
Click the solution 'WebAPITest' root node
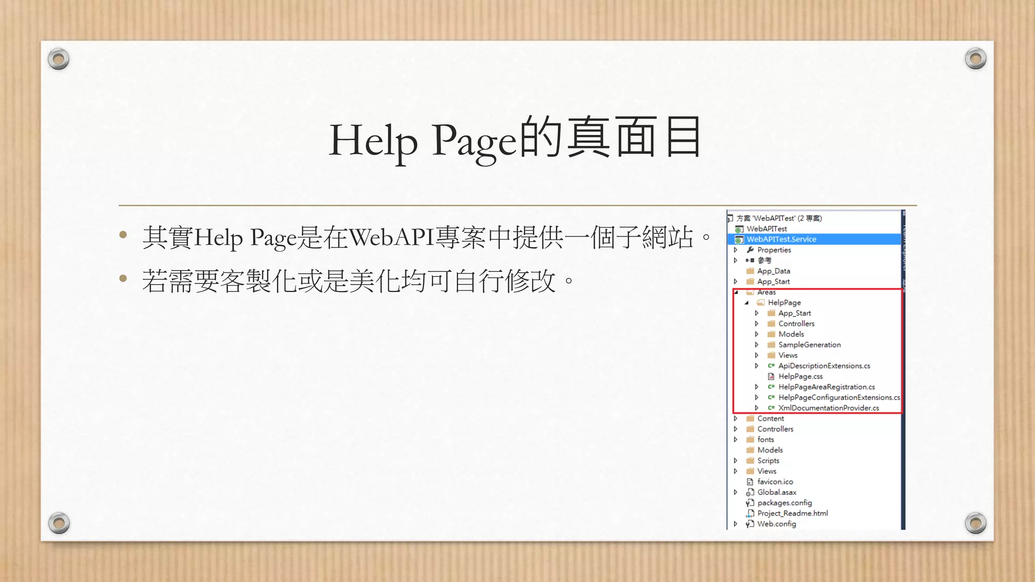coord(779,218)
